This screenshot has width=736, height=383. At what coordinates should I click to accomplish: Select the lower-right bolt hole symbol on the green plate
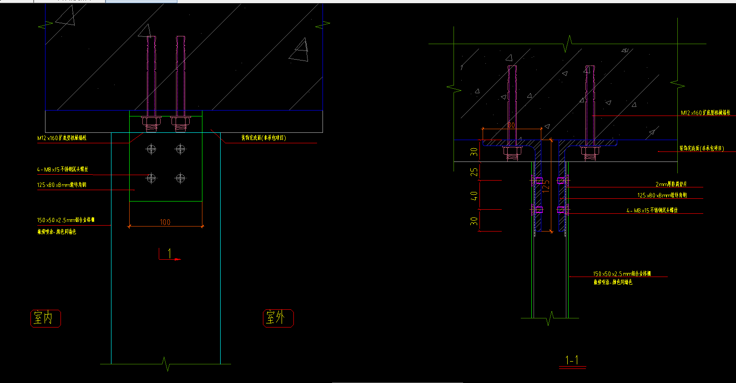point(181,178)
